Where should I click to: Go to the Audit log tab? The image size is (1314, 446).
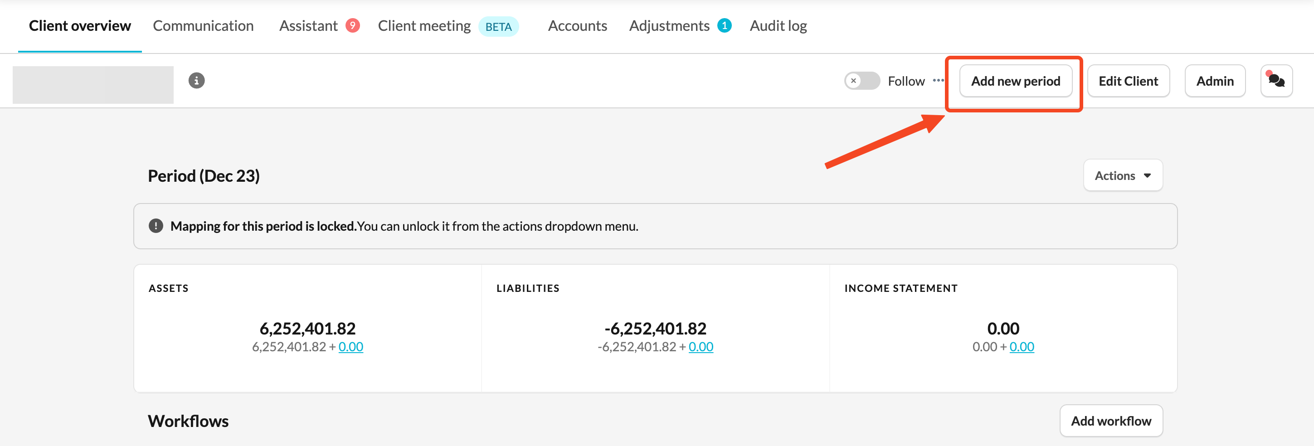(x=778, y=25)
